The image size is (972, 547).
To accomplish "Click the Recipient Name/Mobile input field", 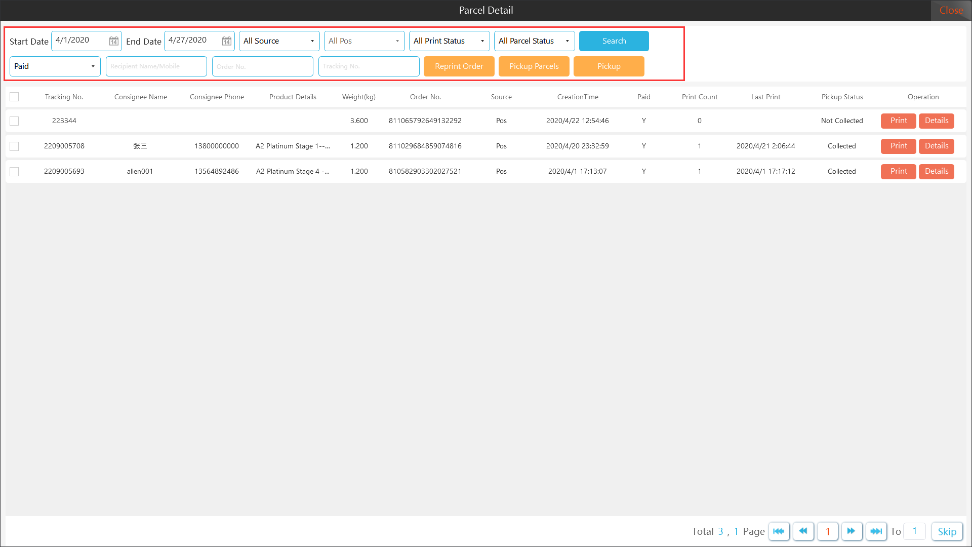I will pos(156,66).
